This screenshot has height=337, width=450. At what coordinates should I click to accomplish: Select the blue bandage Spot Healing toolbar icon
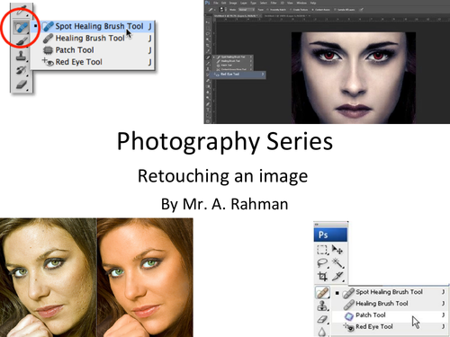point(21,28)
